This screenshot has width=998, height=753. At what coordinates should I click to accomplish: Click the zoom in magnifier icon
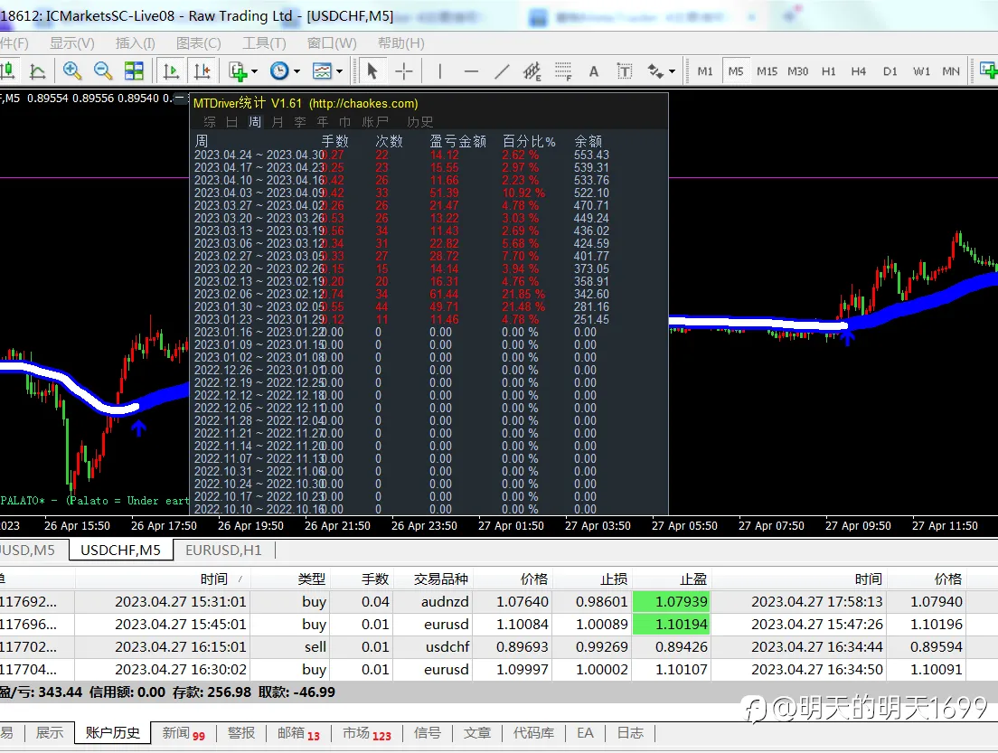click(72, 71)
